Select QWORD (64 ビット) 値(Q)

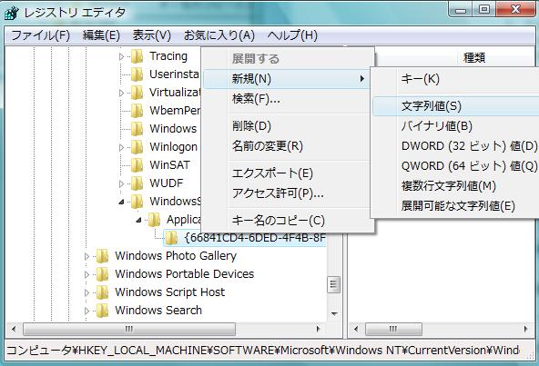point(455,166)
